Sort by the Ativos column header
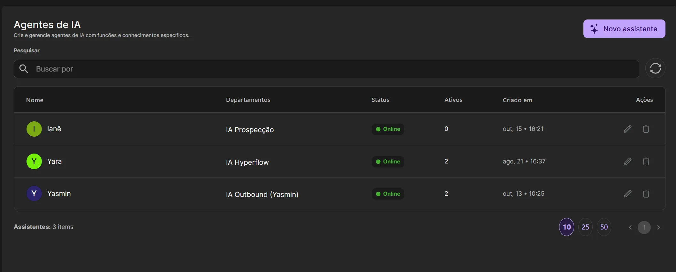Screen dimensions: 676x272 (453, 100)
